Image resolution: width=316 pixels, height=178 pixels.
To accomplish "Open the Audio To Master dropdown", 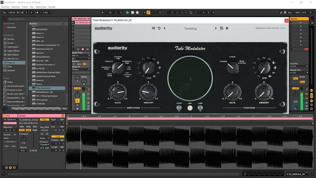I will (x=81, y=69).
